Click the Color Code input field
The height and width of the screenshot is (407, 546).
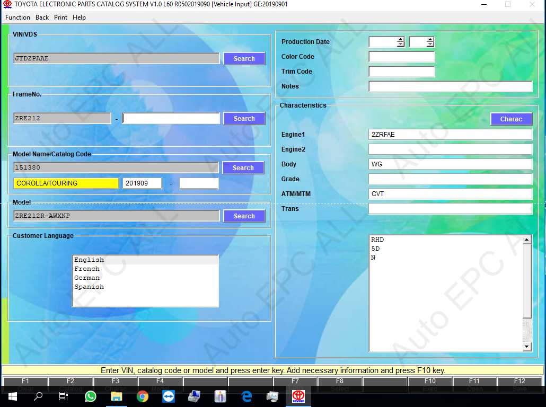pyautogui.click(x=402, y=56)
